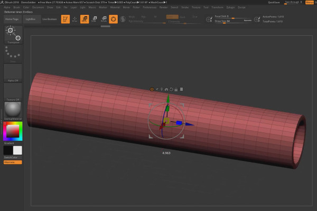Click the black secondary color swatch
The image size is (317, 211).
pyautogui.click(x=8, y=150)
